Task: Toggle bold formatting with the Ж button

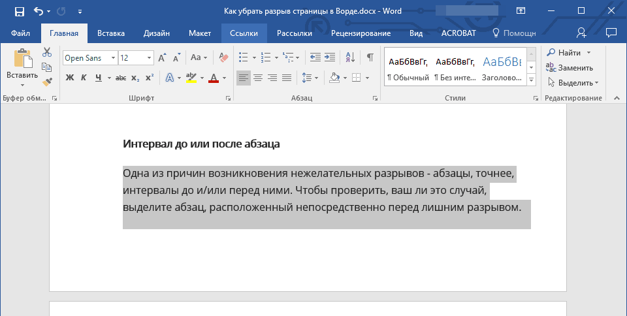Action: coord(70,78)
